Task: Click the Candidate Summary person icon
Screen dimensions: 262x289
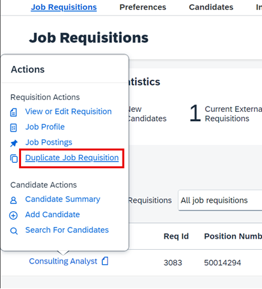Action: [x=14, y=200]
